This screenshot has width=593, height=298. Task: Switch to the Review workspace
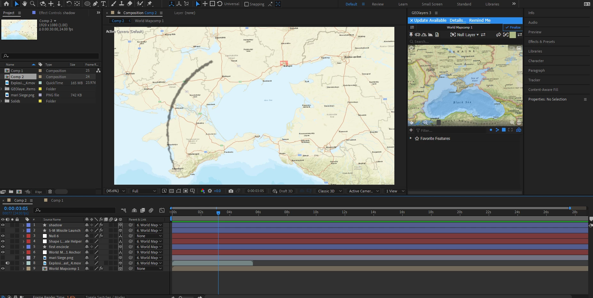pos(377,4)
